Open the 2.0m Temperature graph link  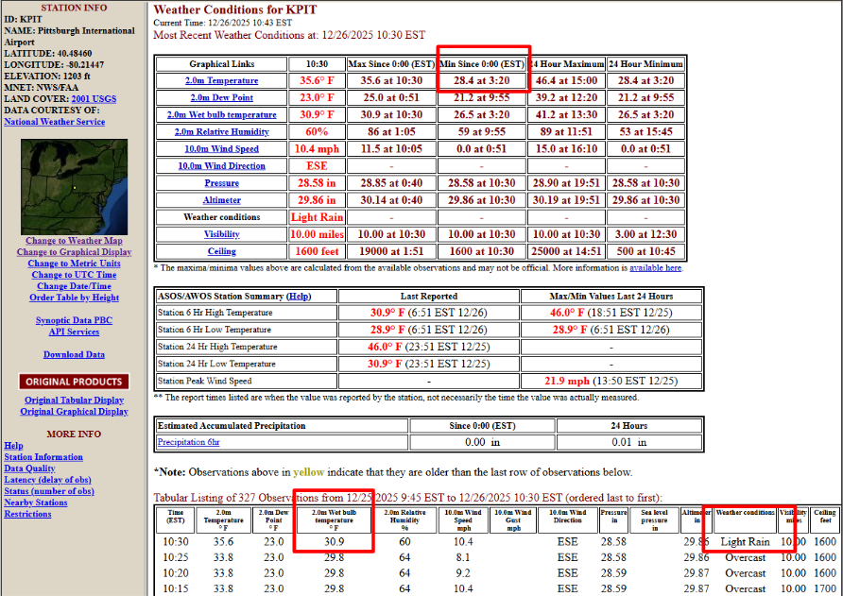click(x=221, y=80)
